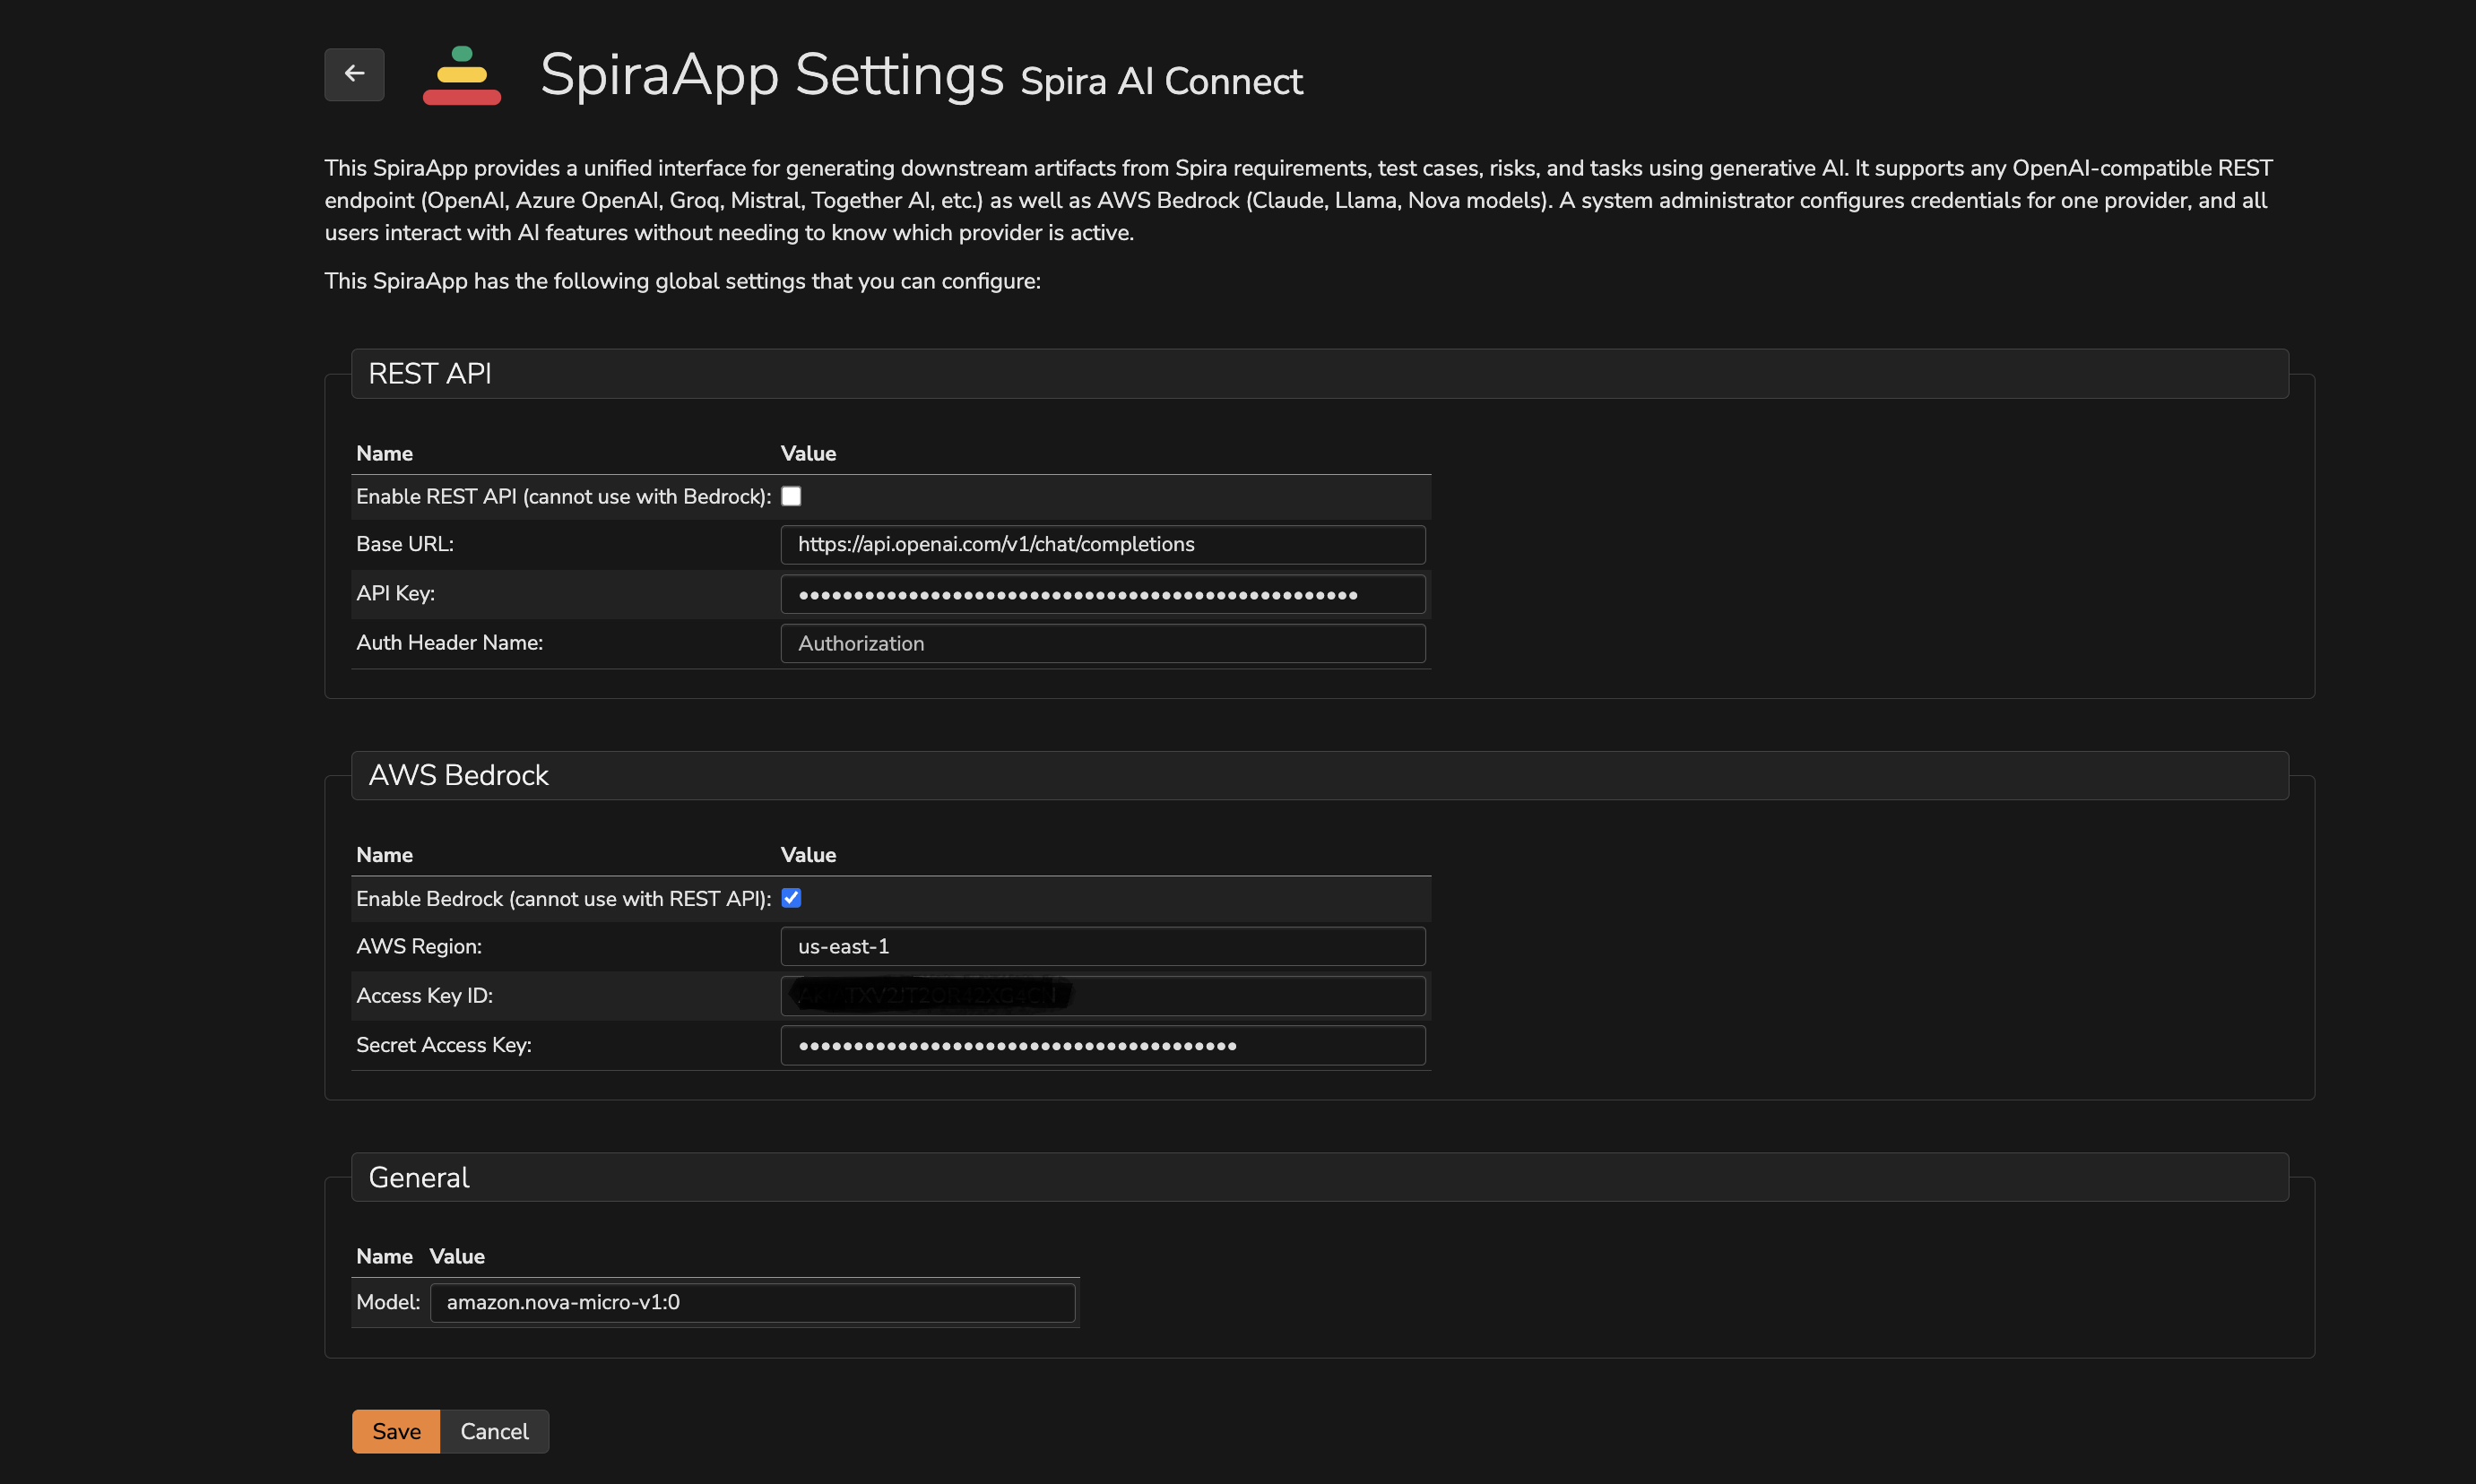Click the Spira stacked-bars logo
The height and width of the screenshot is (1484, 2476).
click(x=461, y=75)
